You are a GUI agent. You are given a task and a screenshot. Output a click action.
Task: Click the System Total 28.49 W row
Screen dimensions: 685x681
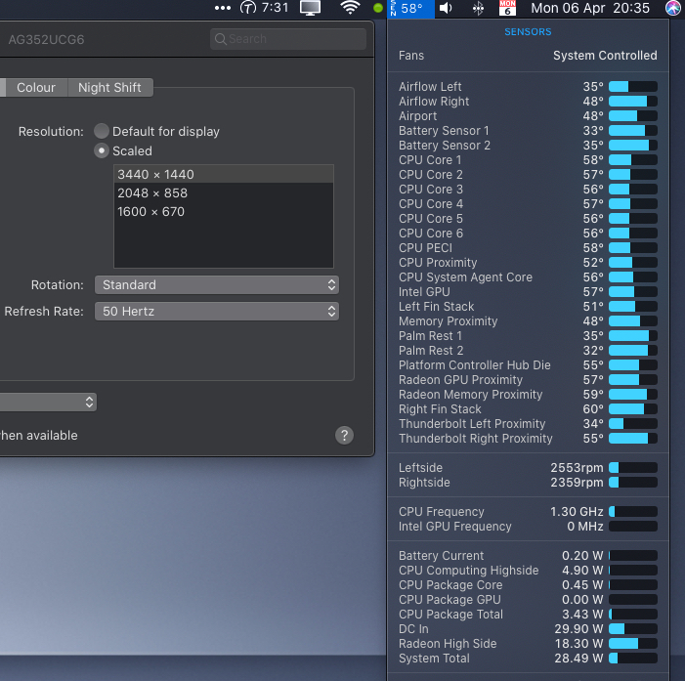pos(528,659)
